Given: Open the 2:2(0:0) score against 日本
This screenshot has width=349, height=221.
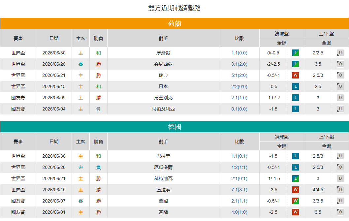Looking at the screenshot, I should click(239, 86).
